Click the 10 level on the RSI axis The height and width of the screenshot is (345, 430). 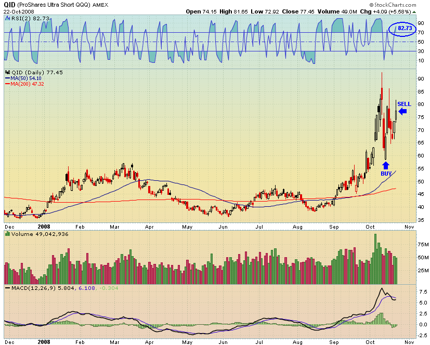[x=421, y=61]
